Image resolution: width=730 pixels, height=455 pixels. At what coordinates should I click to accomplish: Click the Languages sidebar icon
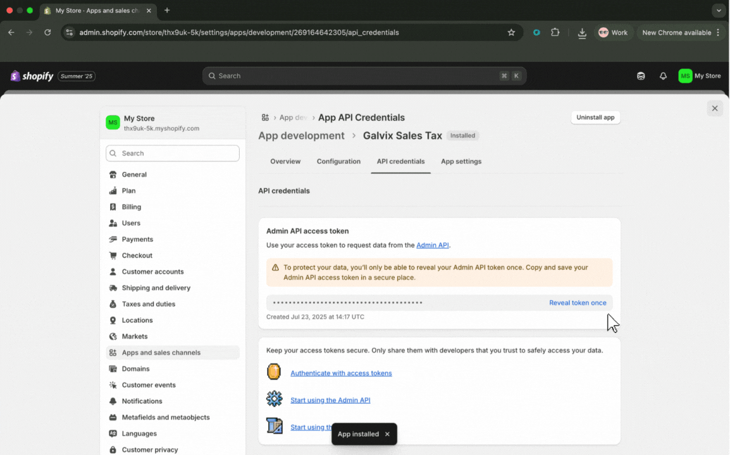113,434
